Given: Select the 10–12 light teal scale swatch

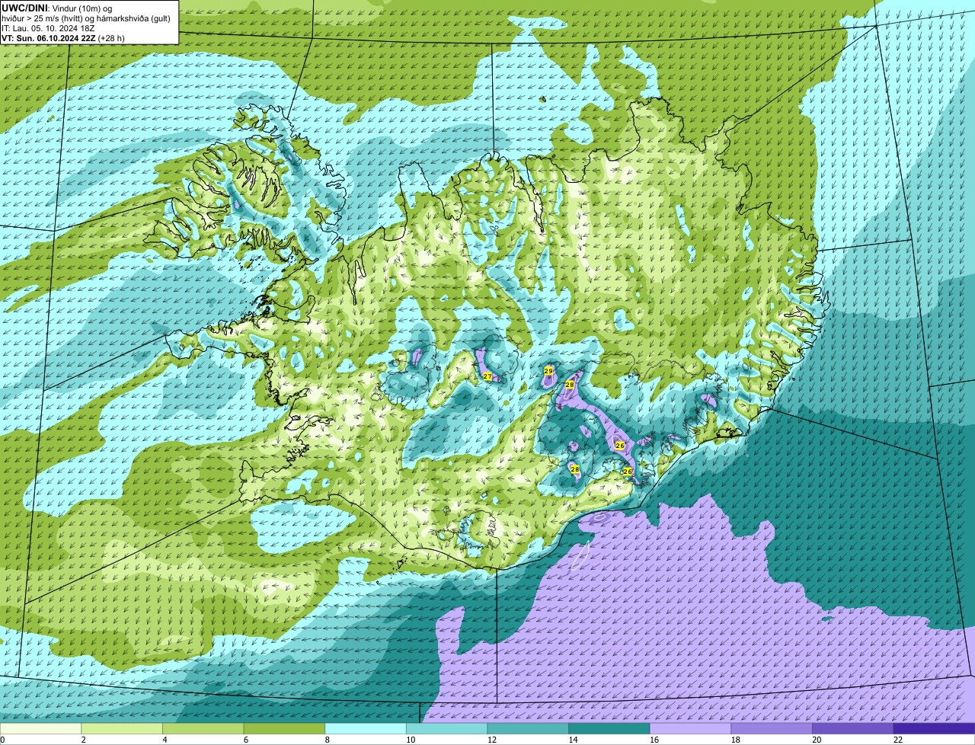Looking at the screenshot, I should [x=447, y=728].
